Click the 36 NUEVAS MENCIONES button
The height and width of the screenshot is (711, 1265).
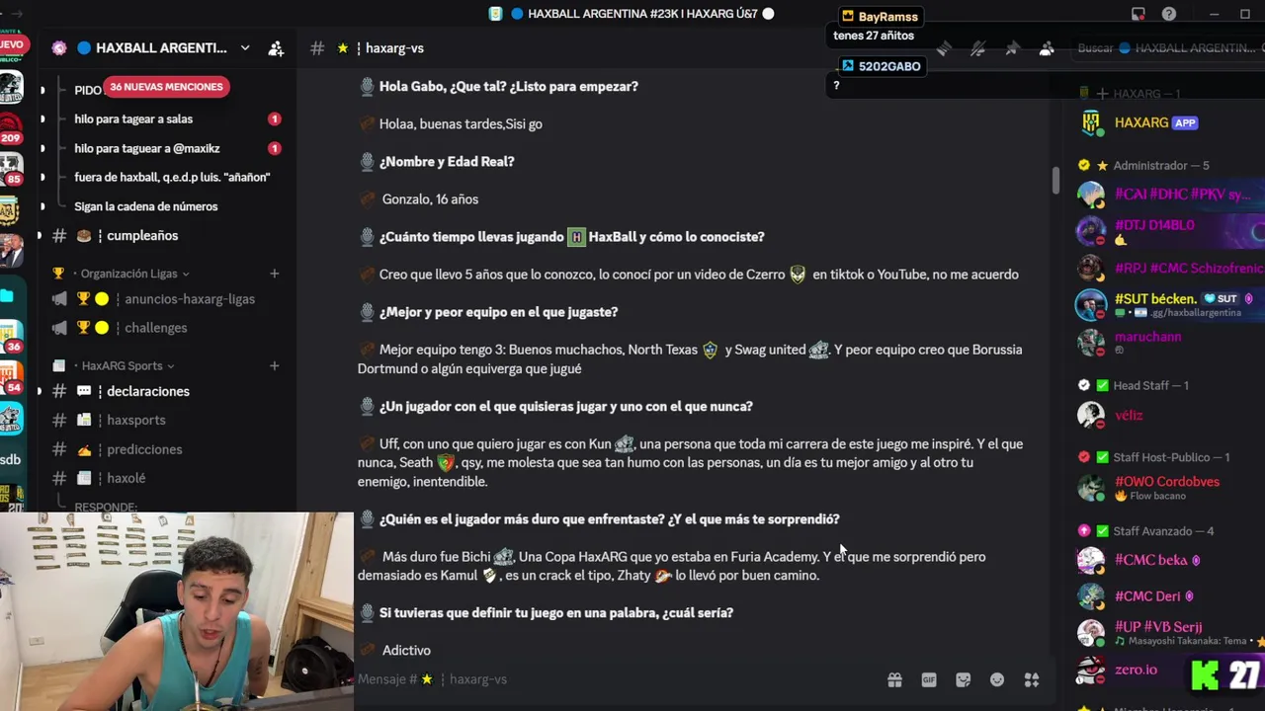tap(166, 87)
